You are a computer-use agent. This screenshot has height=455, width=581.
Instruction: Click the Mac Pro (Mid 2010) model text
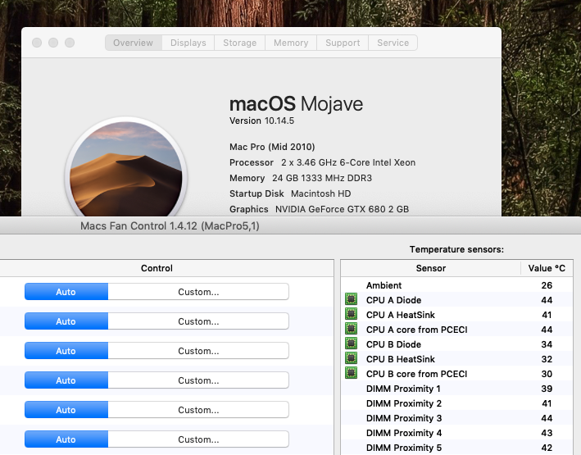pos(272,147)
